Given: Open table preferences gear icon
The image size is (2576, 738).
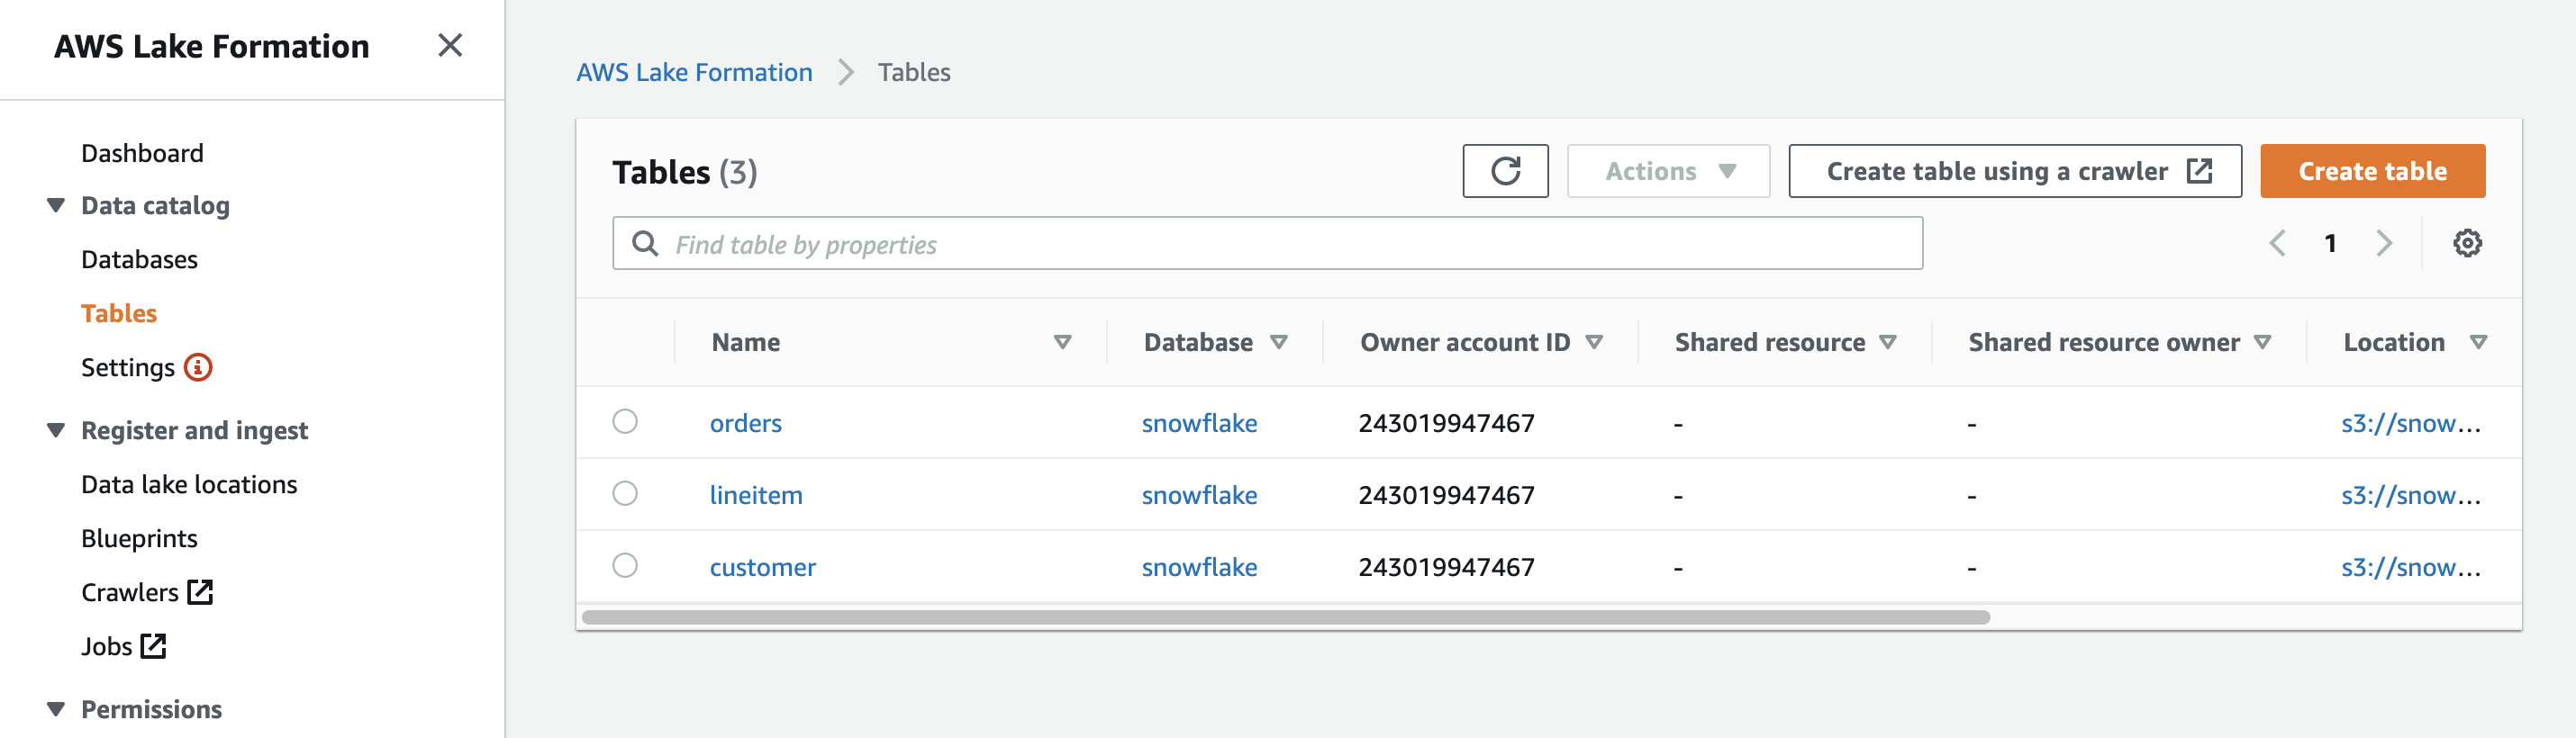Looking at the screenshot, I should (2466, 243).
